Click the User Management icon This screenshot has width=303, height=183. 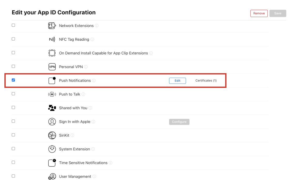[x=52, y=177]
